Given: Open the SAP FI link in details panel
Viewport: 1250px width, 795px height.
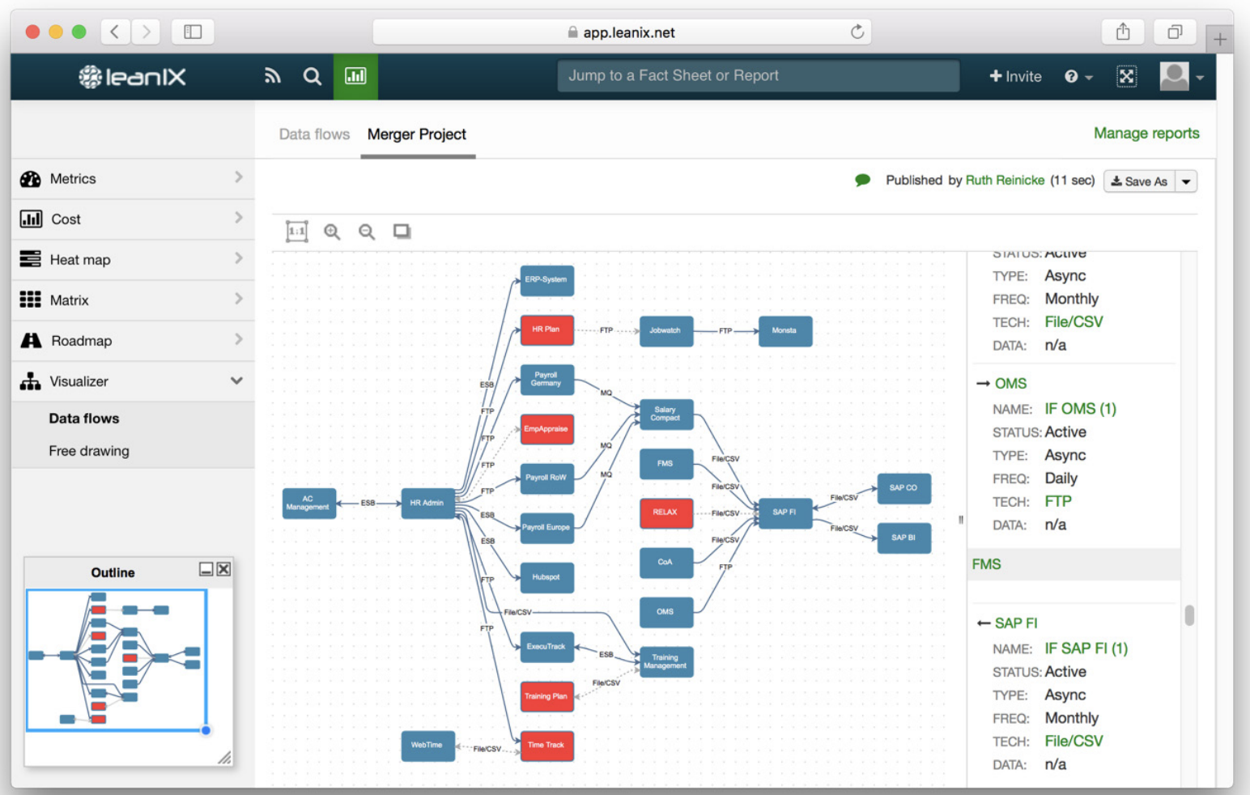Looking at the screenshot, I should [x=1016, y=623].
